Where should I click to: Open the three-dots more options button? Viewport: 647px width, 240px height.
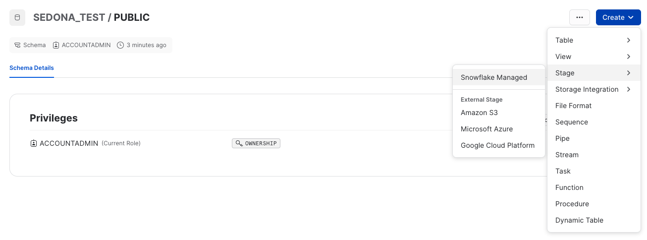pos(580,17)
